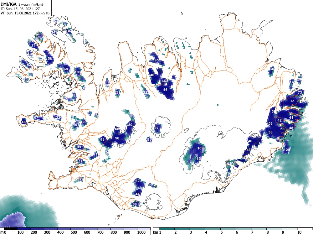Image resolution: width=313 pixels, height=235 pixels.
Task: Click the '7' label on the km scale
Action: pyautogui.click(x=252, y=232)
